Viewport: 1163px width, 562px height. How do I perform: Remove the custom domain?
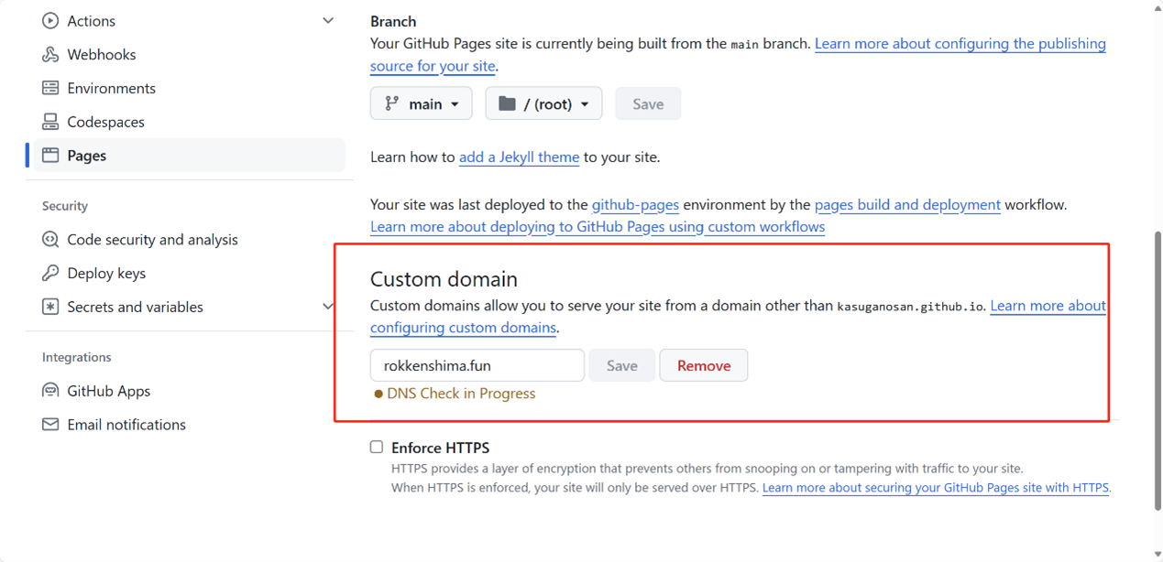[x=704, y=365]
